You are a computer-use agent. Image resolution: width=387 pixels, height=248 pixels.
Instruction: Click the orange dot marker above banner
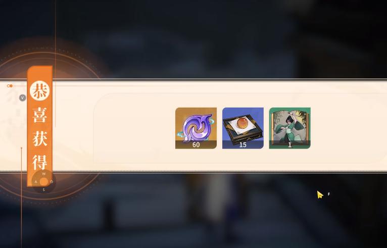(x=10, y=86)
